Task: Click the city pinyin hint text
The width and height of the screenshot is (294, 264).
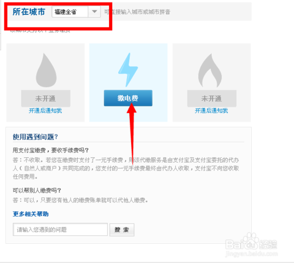Action: click(137, 12)
